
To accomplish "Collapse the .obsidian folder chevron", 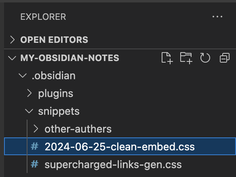I will [x=23, y=76].
